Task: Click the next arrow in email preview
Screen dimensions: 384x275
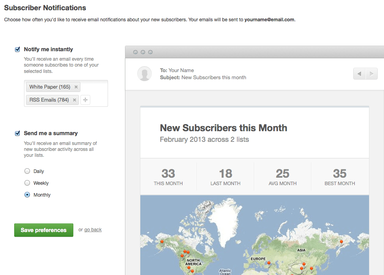Action: (x=371, y=74)
